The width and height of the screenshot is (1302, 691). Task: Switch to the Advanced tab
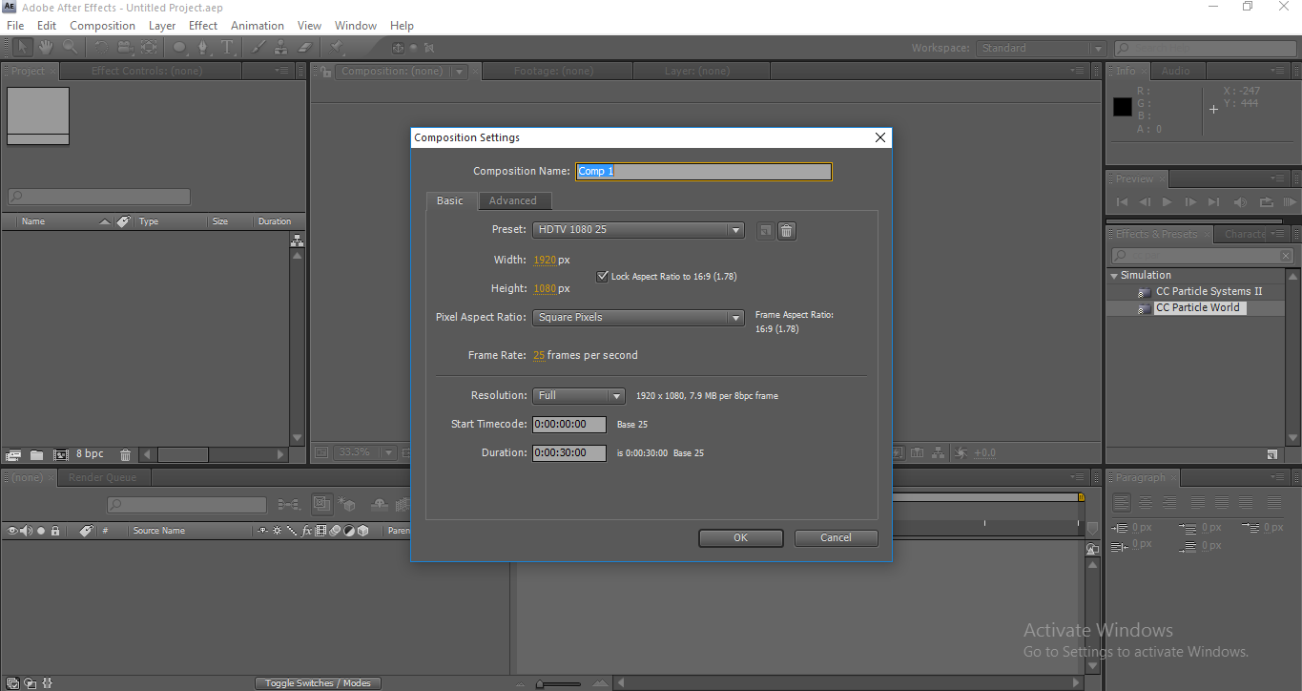tap(513, 200)
